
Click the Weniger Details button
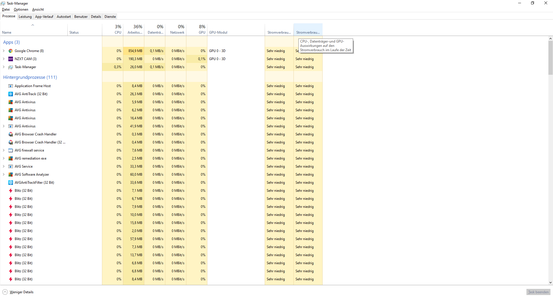18,292
